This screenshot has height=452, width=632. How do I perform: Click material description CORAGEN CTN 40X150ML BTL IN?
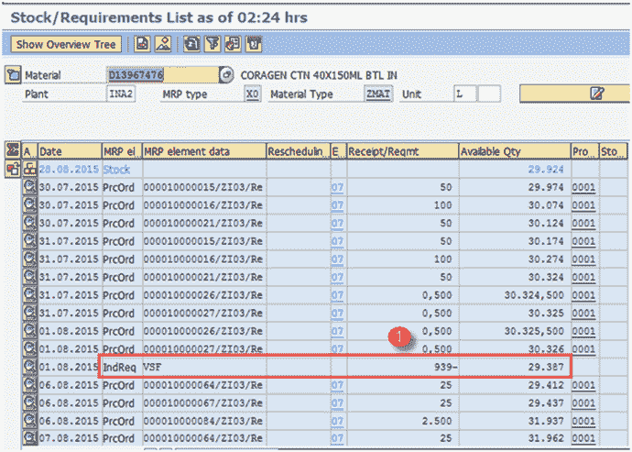coord(319,75)
